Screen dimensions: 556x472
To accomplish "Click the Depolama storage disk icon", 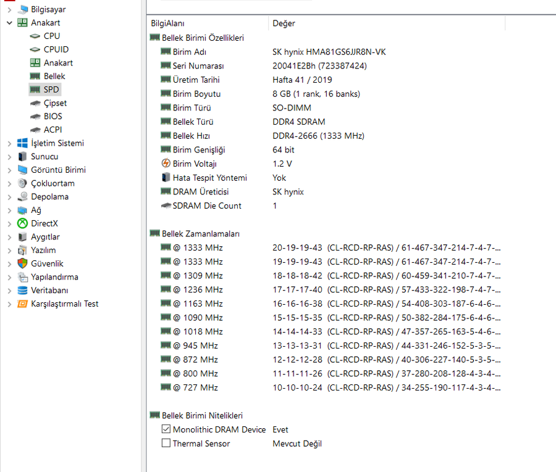I will tap(22, 197).
